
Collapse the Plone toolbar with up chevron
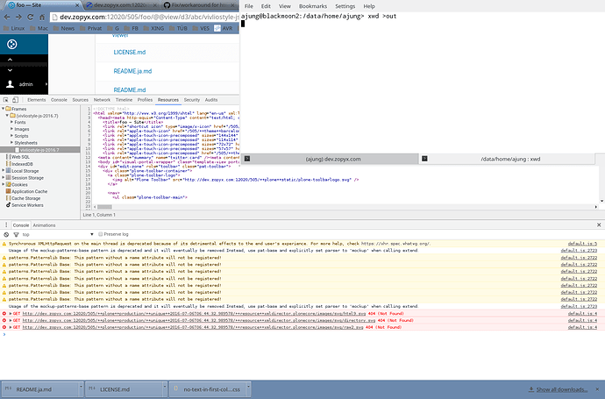(10, 60)
